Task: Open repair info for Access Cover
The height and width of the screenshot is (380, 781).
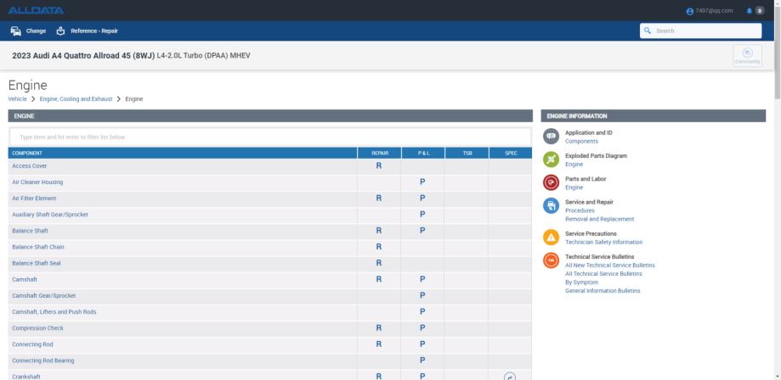Action: [378, 165]
